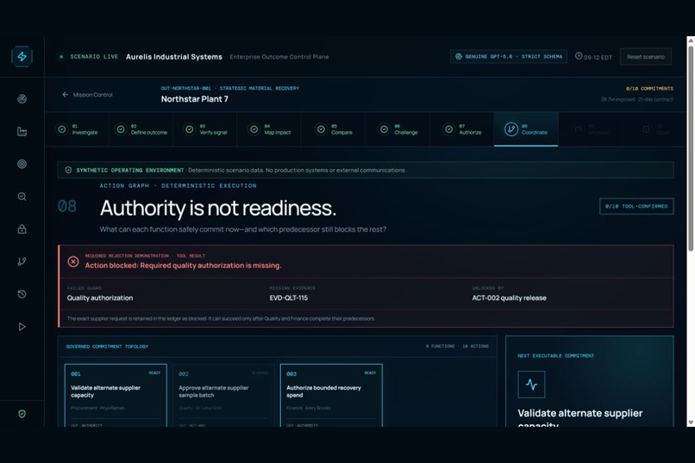Click the lightning bolt app logo
Viewport: 695px width, 463px height.
click(22, 57)
